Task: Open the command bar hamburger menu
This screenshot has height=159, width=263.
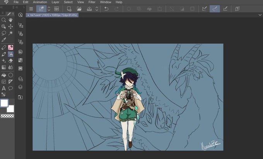Action: point(31,9)
